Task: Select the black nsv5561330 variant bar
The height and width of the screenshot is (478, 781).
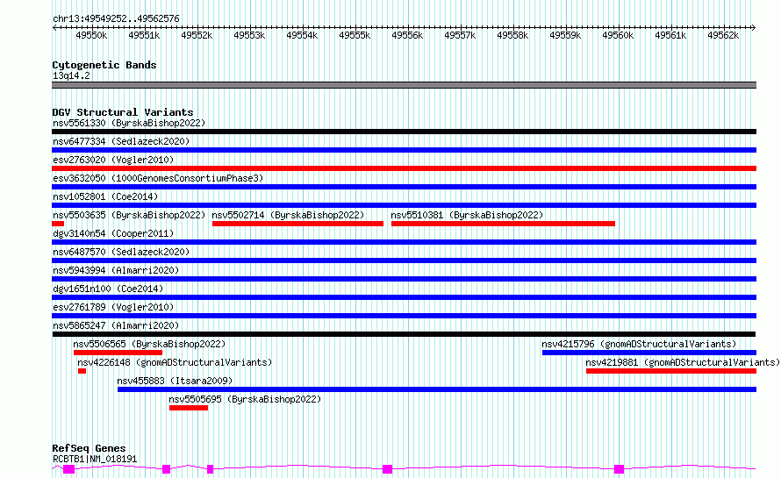Action: point(404,132)
